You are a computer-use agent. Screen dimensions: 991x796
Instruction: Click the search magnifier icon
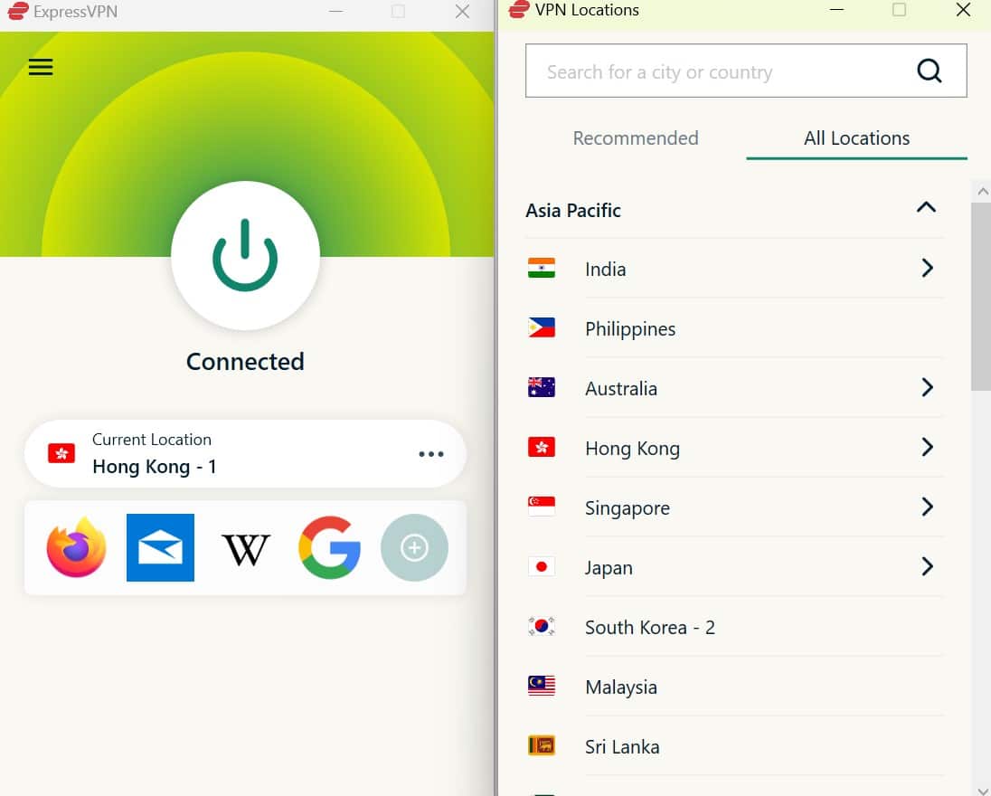pos(930,71)
